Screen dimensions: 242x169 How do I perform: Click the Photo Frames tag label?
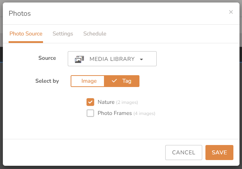115,113
